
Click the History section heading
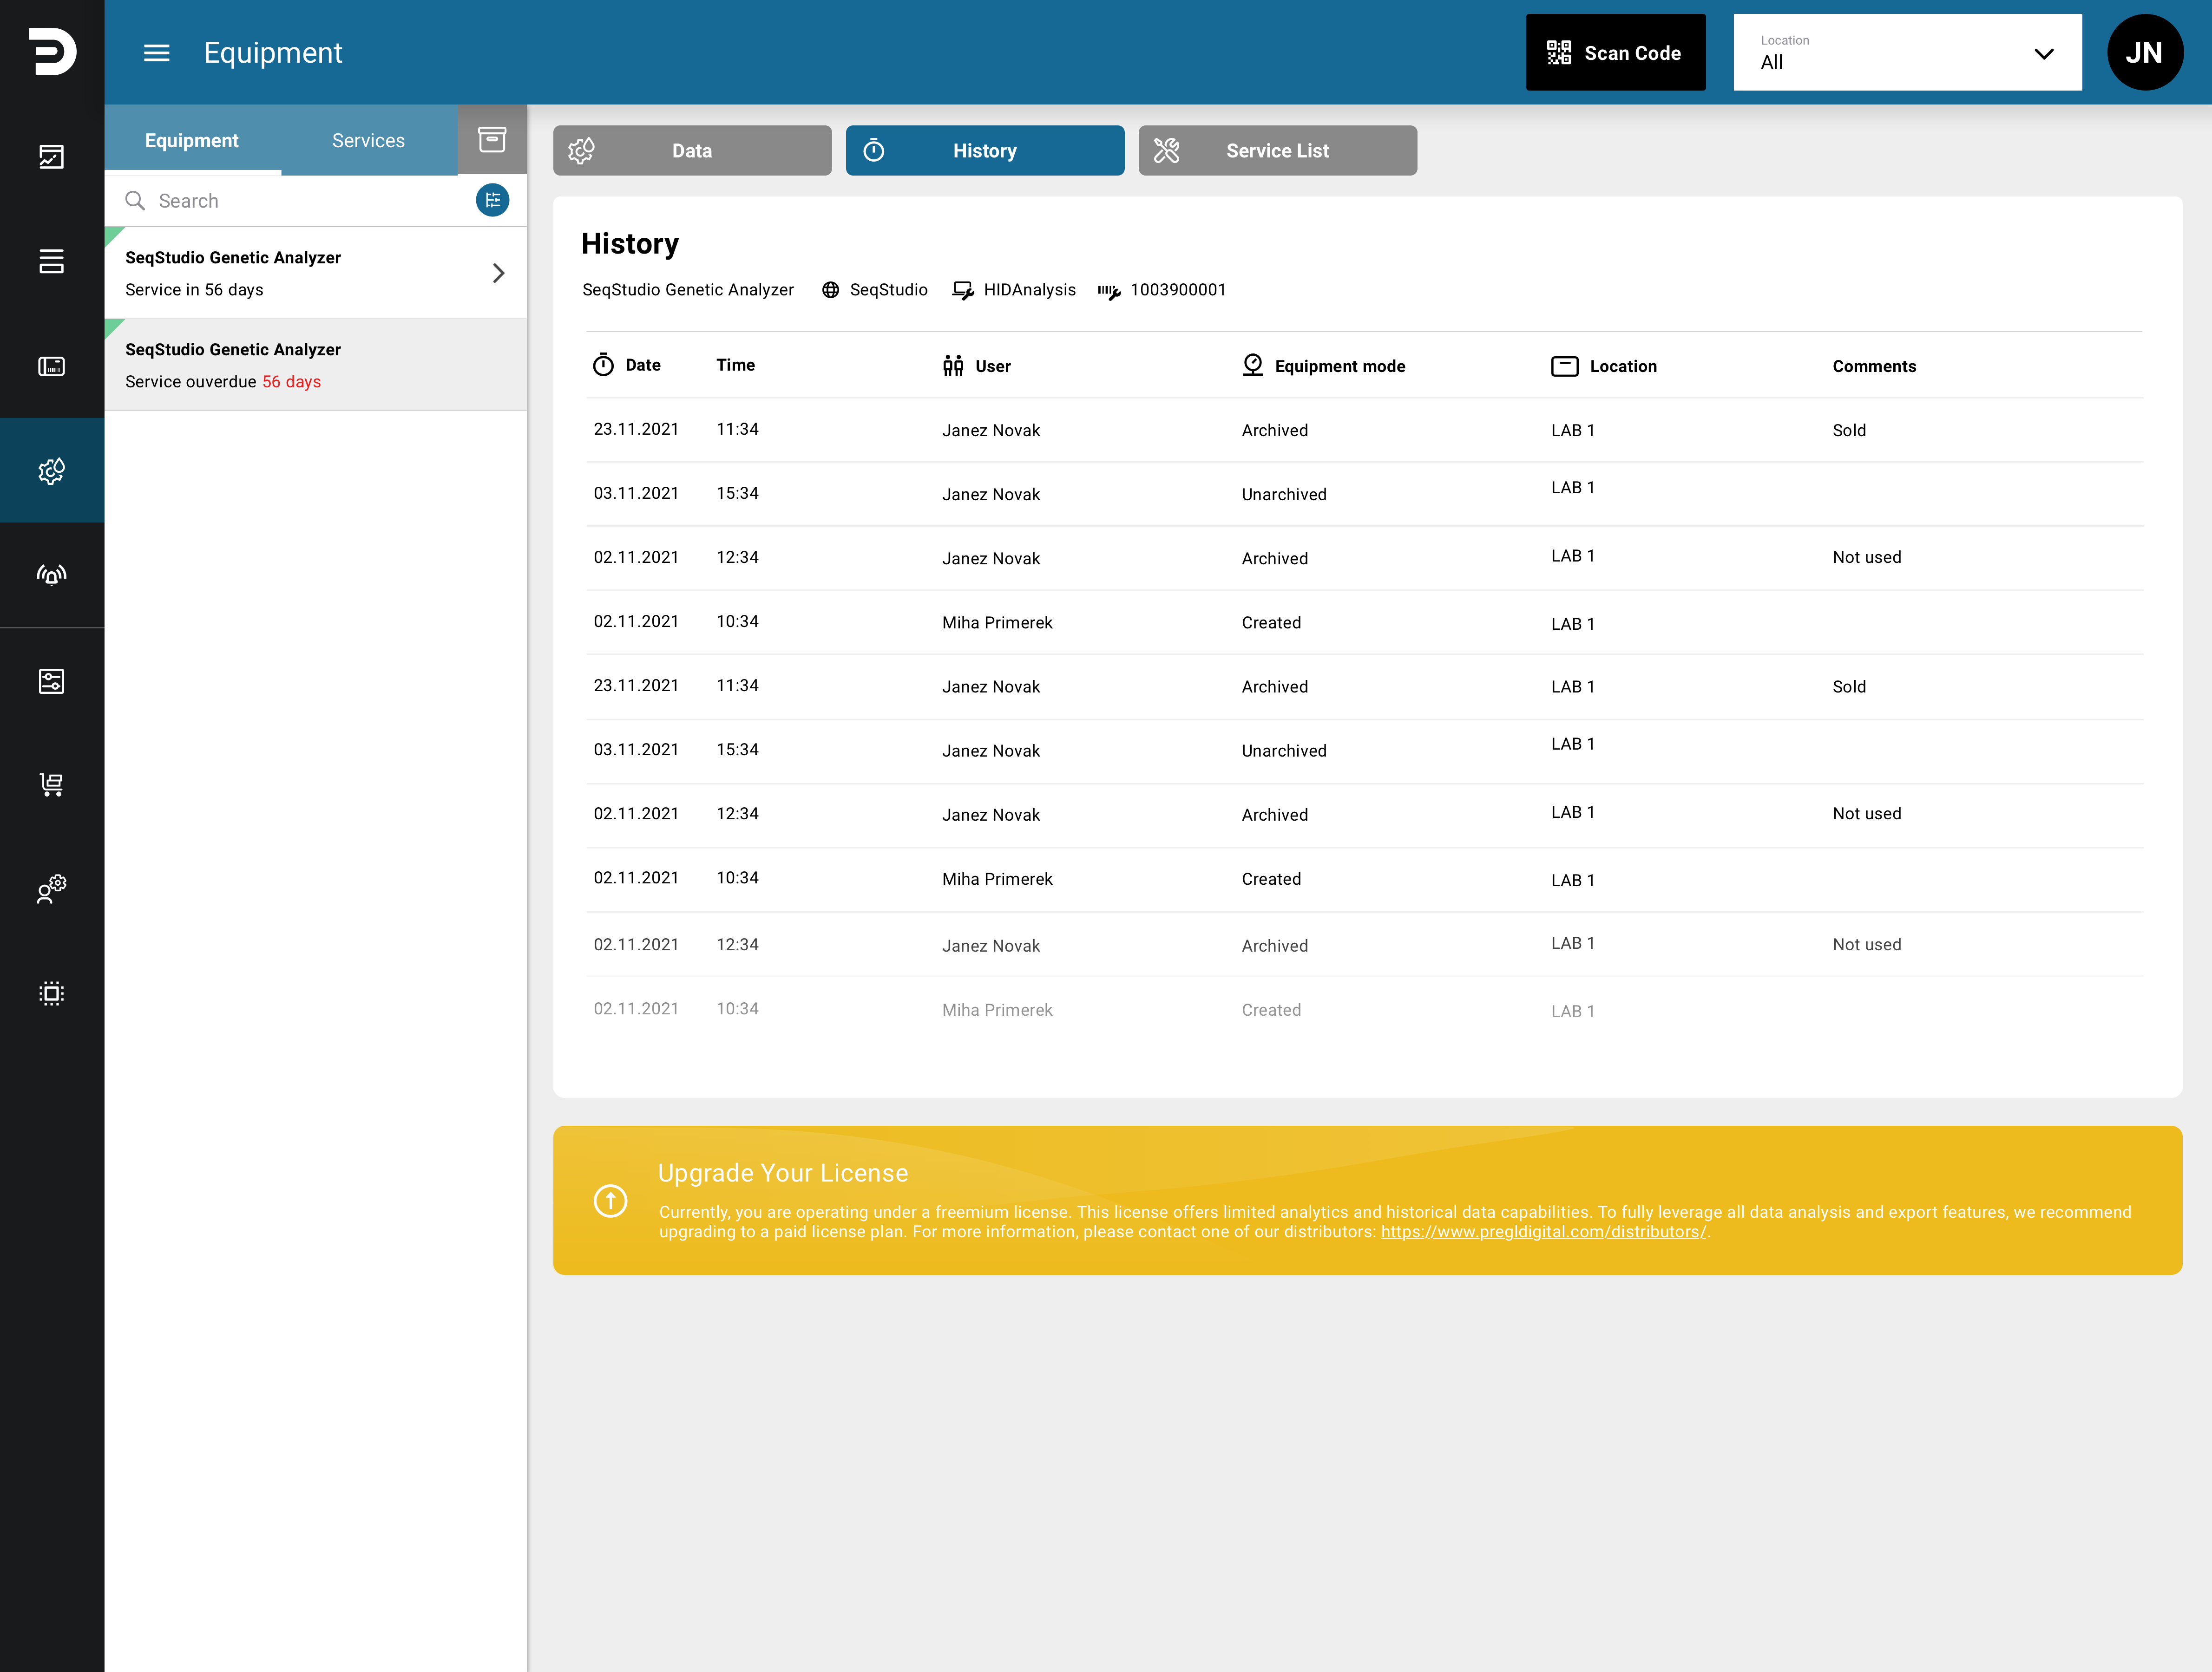click(x=630, y=244)
